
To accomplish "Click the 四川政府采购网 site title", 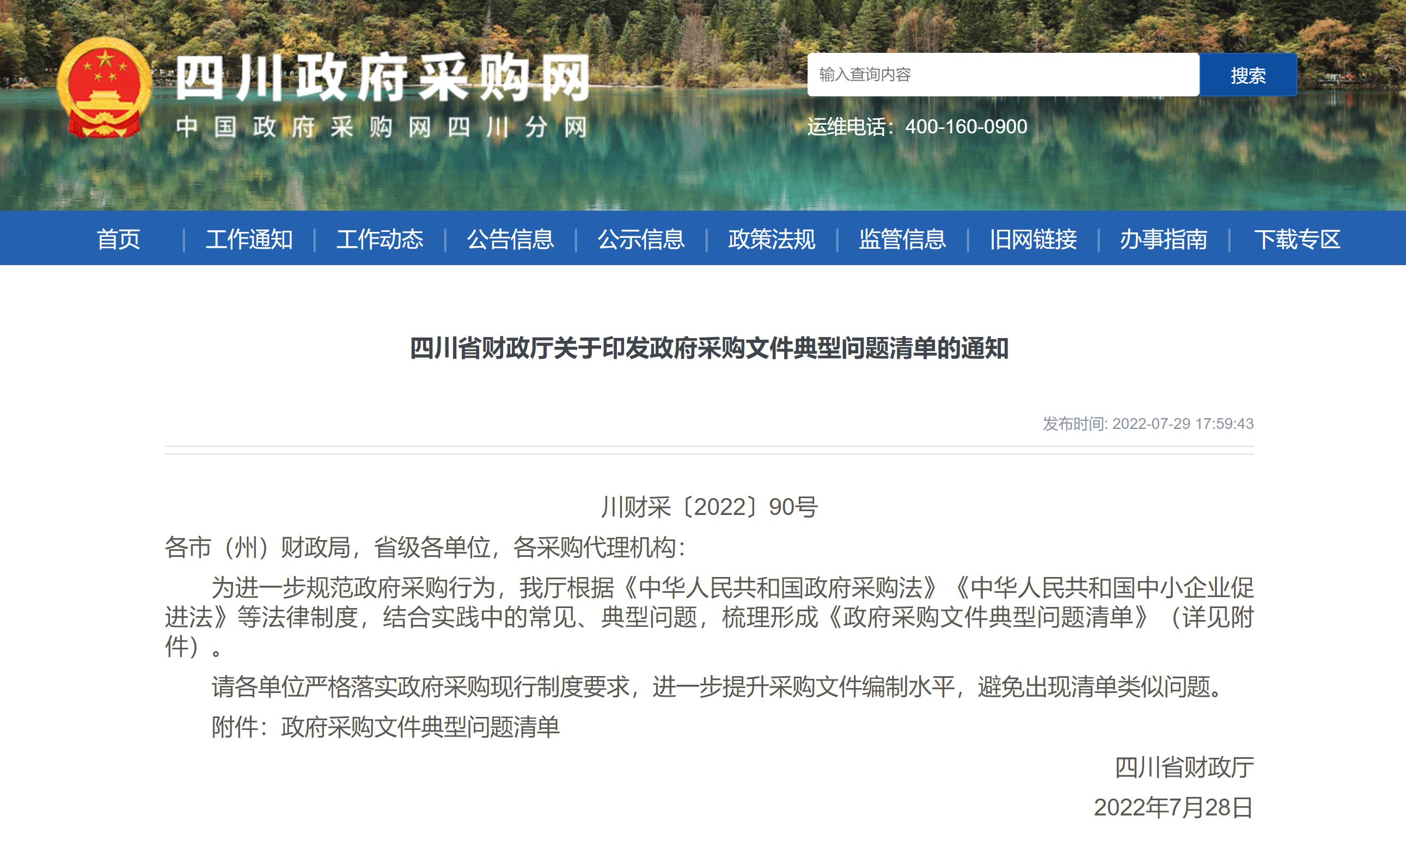I will pyautogui.click(x=382, y=79).
